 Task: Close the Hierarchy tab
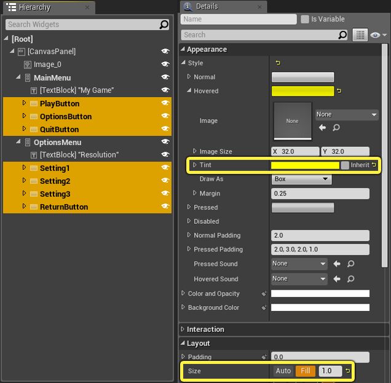pyautogui.click(x=87, y=7)
